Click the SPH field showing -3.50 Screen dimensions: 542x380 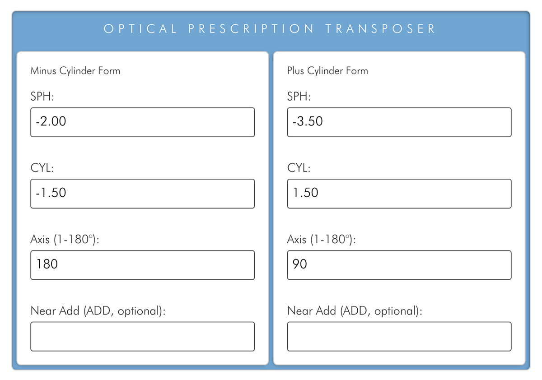399,122
